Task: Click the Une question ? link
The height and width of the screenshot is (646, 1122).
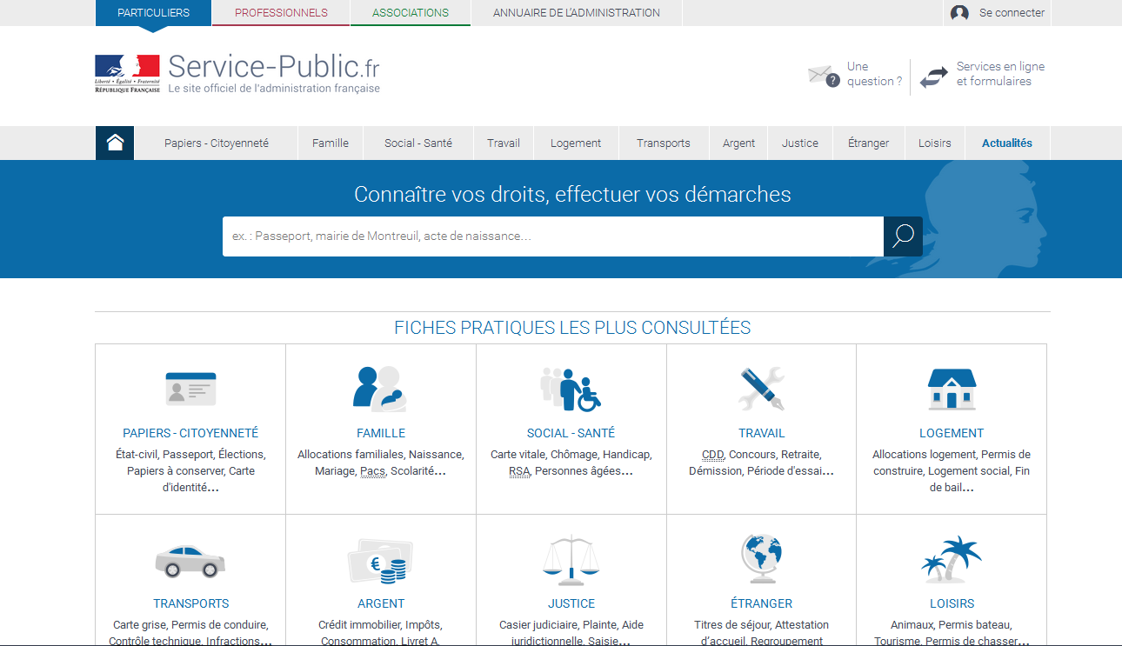Action: (874, 74)
